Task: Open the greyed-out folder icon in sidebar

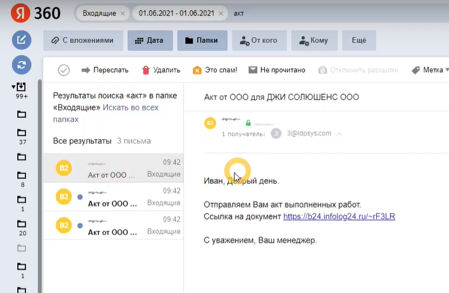Action: point(22,248)
